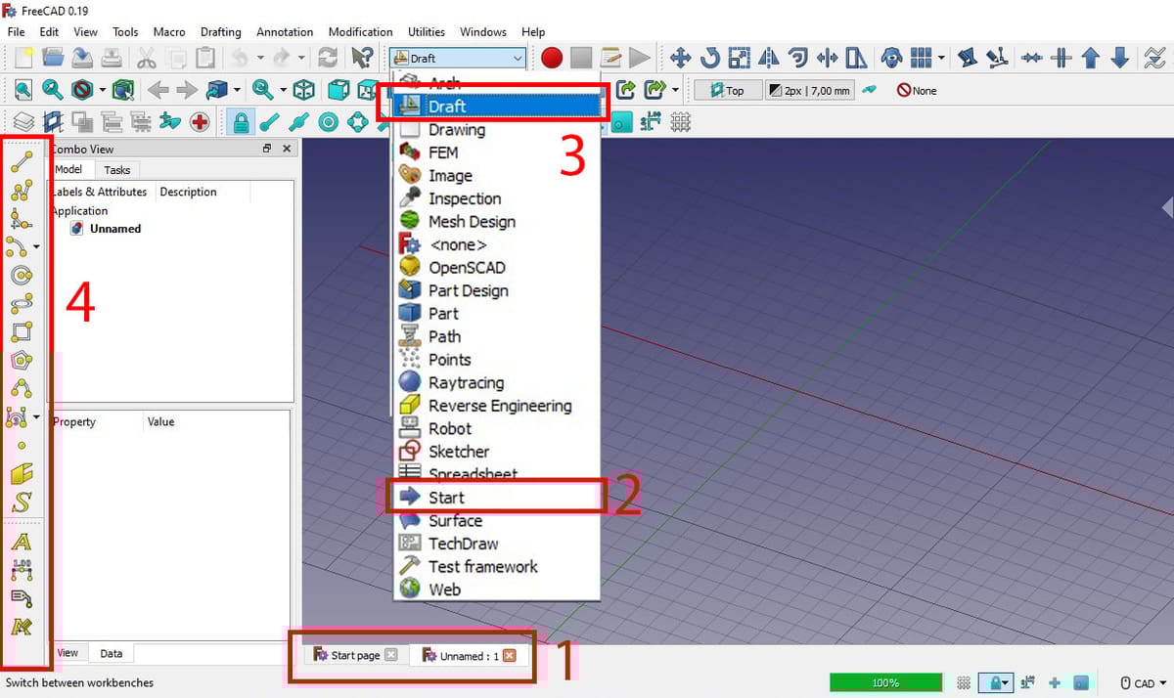Click the Downgrade arrow icon

(1120, 58)
